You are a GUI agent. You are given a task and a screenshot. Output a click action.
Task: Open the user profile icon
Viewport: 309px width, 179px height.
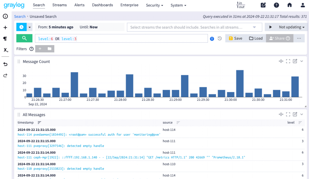tap(303, 5)
